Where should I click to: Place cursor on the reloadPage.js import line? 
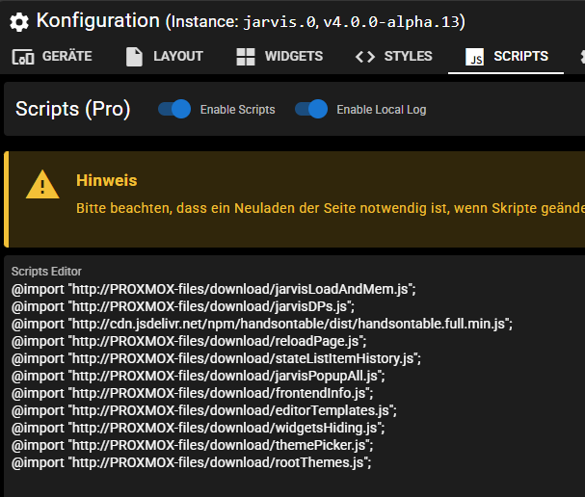coord(189,341)
